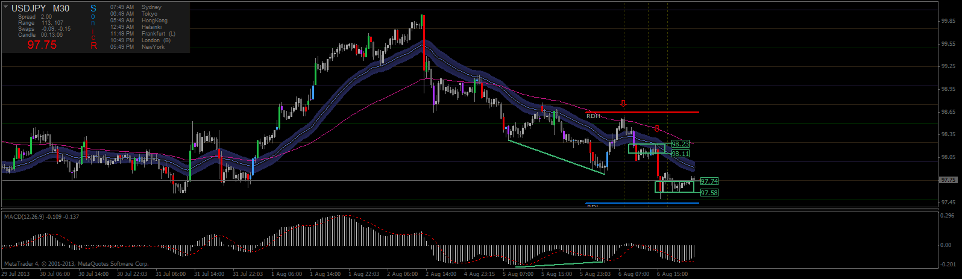962x279 pixels.
Task: Click the 98.23 price label
Action: (x=680, y=144)
